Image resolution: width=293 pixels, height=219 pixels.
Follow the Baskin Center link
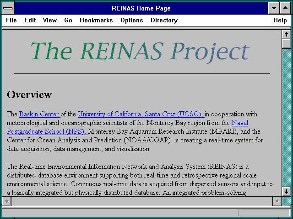click(40, 114)
